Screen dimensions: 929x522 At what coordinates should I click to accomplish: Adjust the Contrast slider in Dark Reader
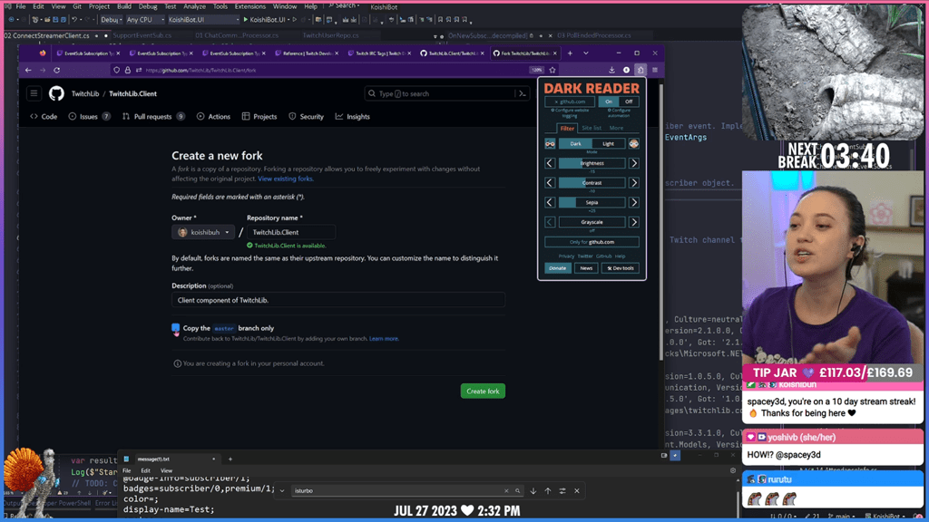click(x=592, y=183)
